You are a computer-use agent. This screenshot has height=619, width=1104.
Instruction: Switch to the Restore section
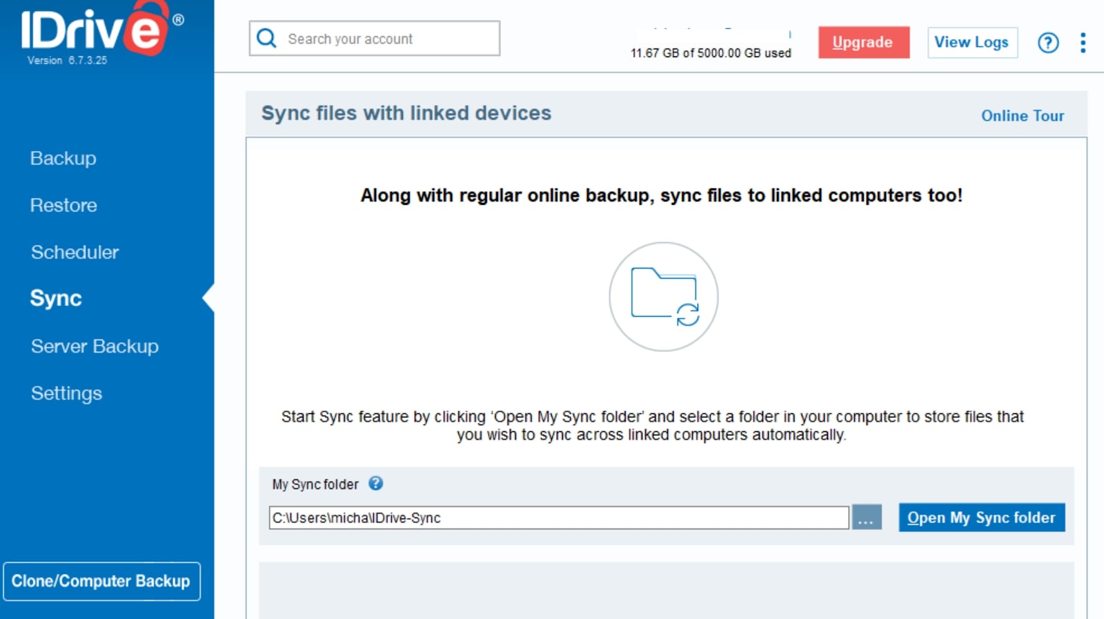[63, 205]
